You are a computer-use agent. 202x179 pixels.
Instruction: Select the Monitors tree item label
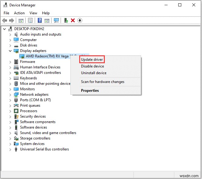(x=27, y=89)
